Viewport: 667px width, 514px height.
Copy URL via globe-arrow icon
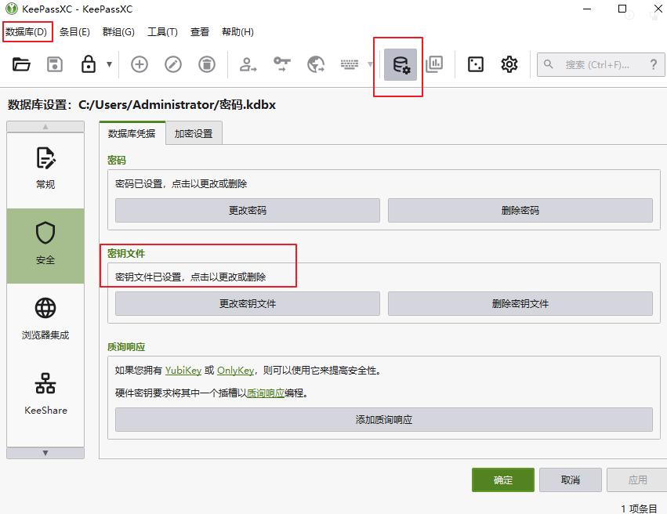point(316,64)
